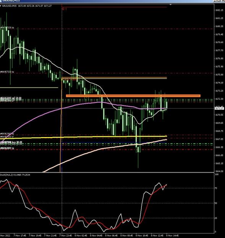The width and height of the screenshot is (225, 238).
Task: Click the XAUUSD,M15 OHLC header text
Action: pyautogui.click(x=27, y=6)
